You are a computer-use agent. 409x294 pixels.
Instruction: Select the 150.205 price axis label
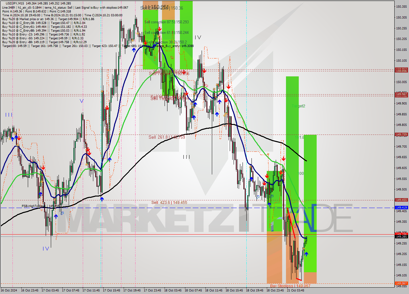point(402,39)
